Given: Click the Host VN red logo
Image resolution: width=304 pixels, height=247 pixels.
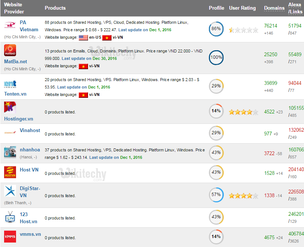Looking at the screenshot, I should [x=10, y=173].
